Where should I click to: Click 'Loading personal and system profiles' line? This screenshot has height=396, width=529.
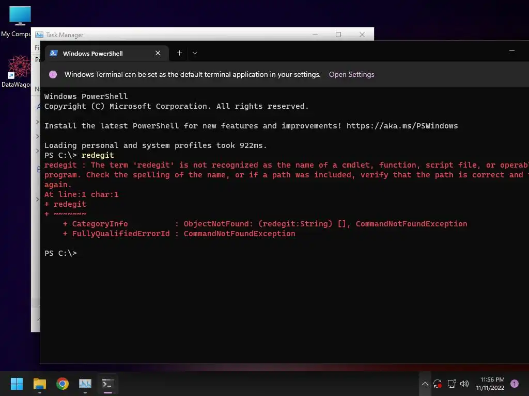(155, 145)
